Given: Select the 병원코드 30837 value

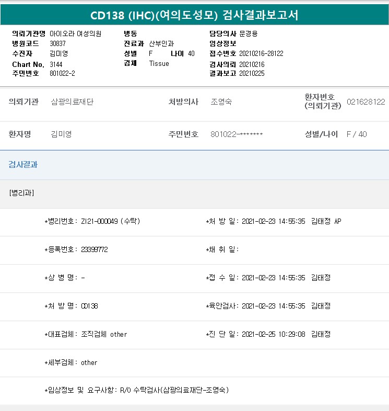Looking at the screenshot, I should click(58, 43).
